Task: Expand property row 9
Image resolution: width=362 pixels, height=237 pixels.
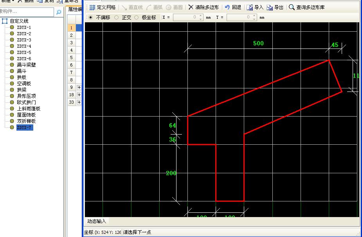Action: pyautogui.click(x=79, y=88)
